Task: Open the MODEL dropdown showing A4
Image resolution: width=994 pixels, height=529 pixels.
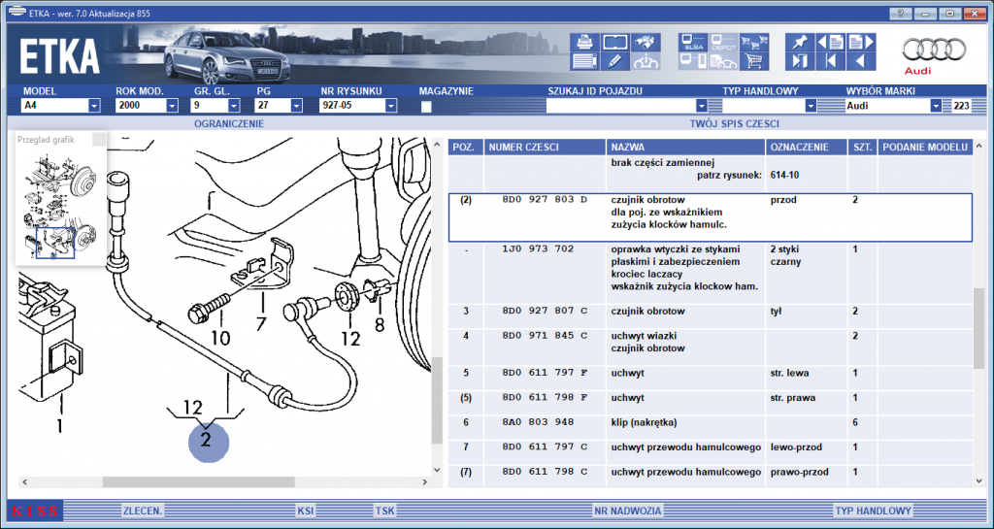Action: pos(94,106)
